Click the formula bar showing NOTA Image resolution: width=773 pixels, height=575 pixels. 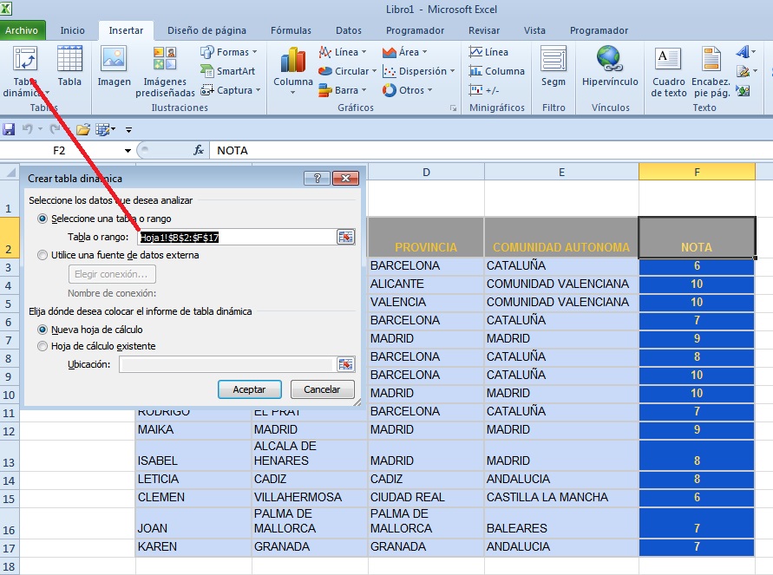[490, 150]
